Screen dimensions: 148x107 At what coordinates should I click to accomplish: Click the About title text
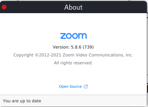click(x=73, y=7)
